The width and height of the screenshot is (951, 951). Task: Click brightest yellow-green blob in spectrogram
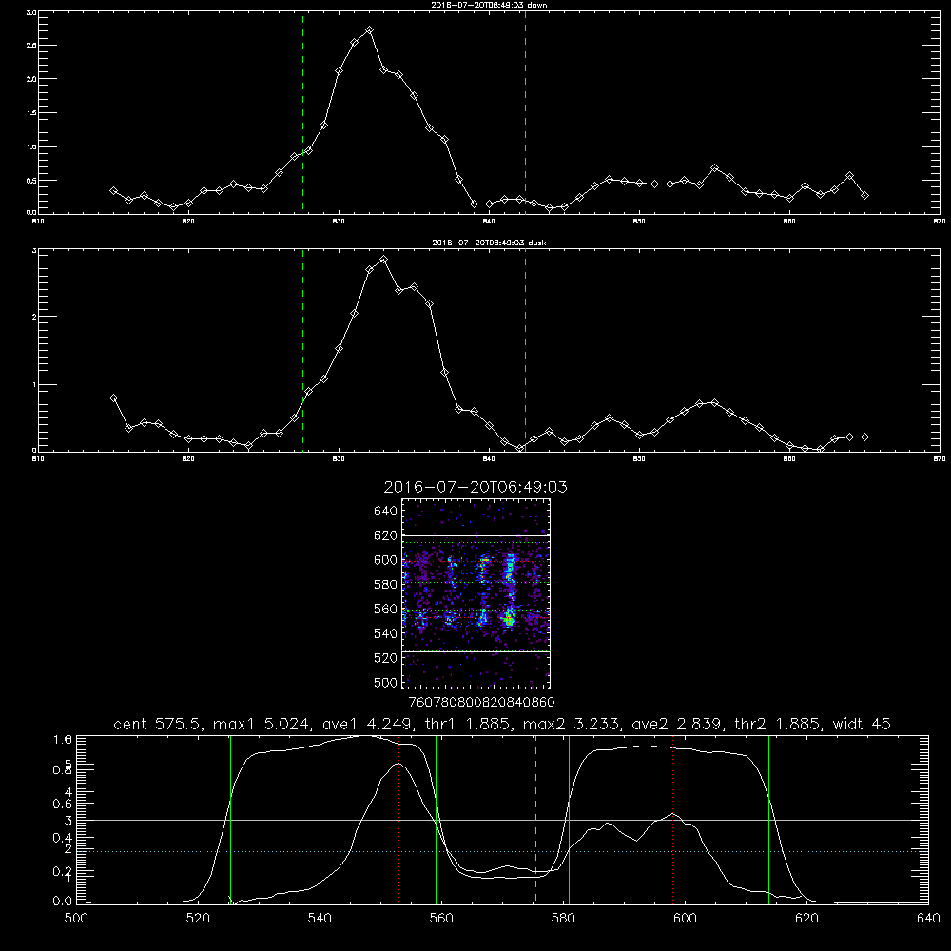[x=510, y=620]
